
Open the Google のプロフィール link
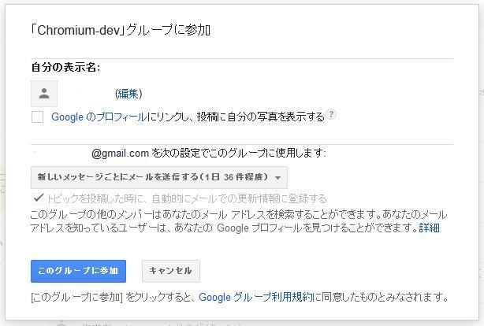99,117
